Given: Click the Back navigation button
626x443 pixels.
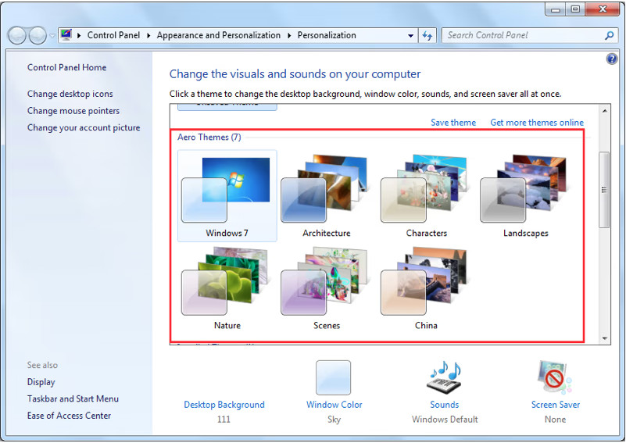Looking at the screenshot, I should click(x=17, y=35).
